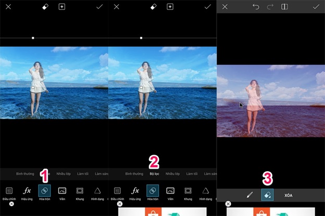Toggle the compare view icon on the right screen

284,7
